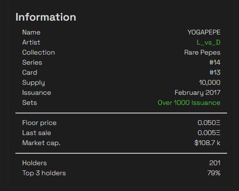This screenshot has width=239, height=191.
Task: Select the 79% top 3 holders value
Action: (214, 173)
